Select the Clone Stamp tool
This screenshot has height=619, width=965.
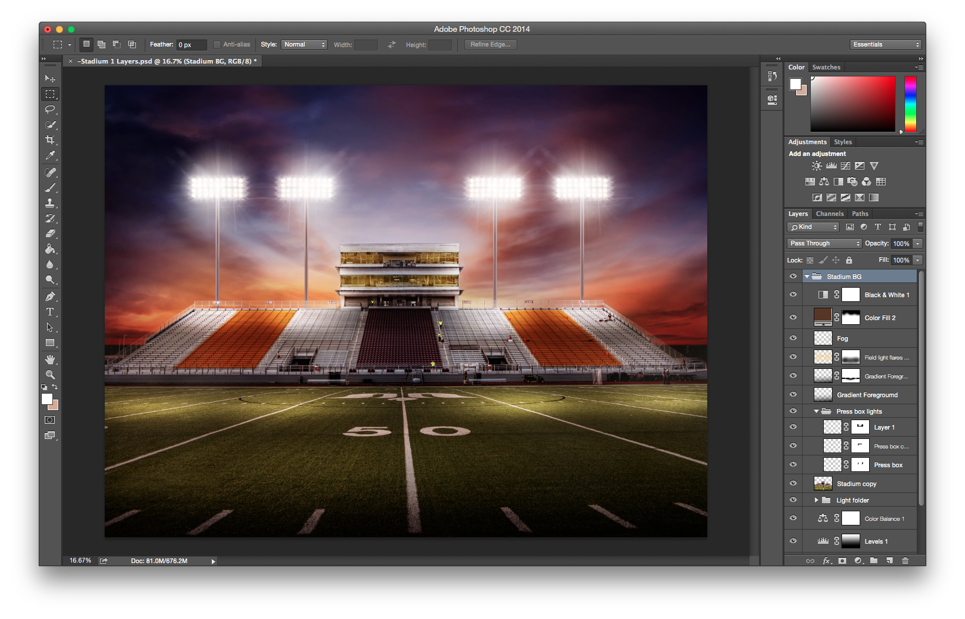coord(50,203)
